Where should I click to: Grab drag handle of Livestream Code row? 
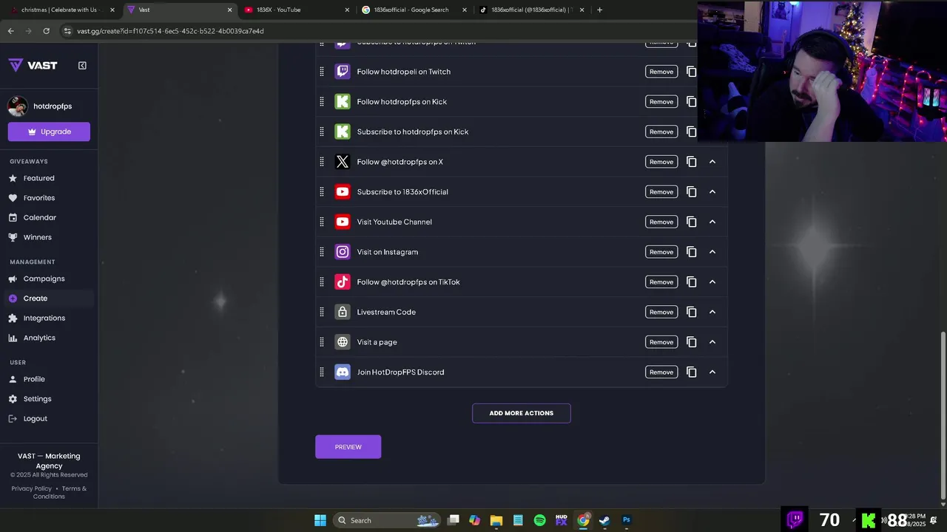322,312
